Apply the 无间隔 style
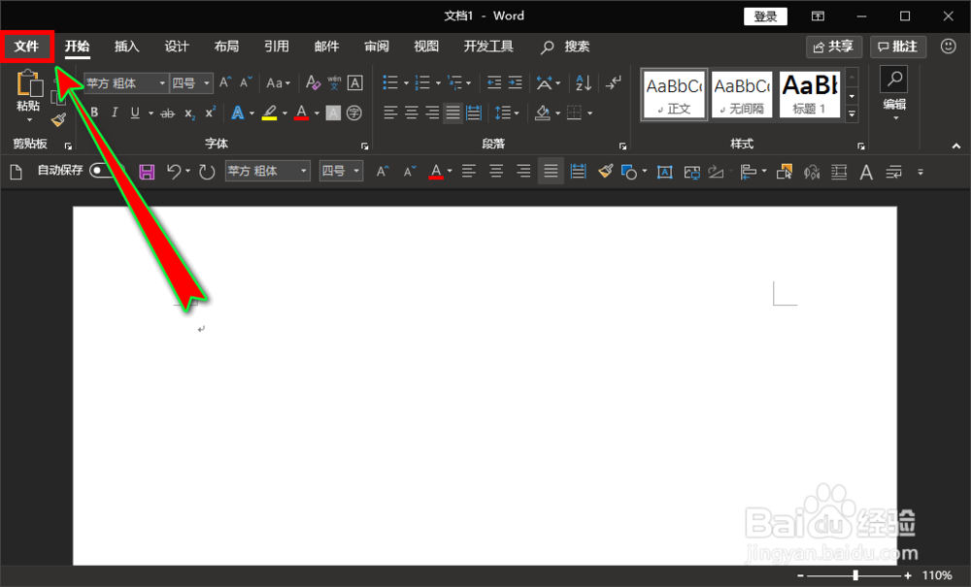This screenshot has width=971, height=587. coord(742,95)
